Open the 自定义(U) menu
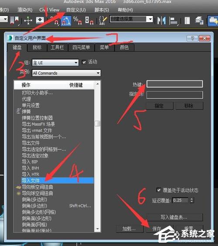The height and width of the screenshot is (246, 218). (x=76, y=10)
